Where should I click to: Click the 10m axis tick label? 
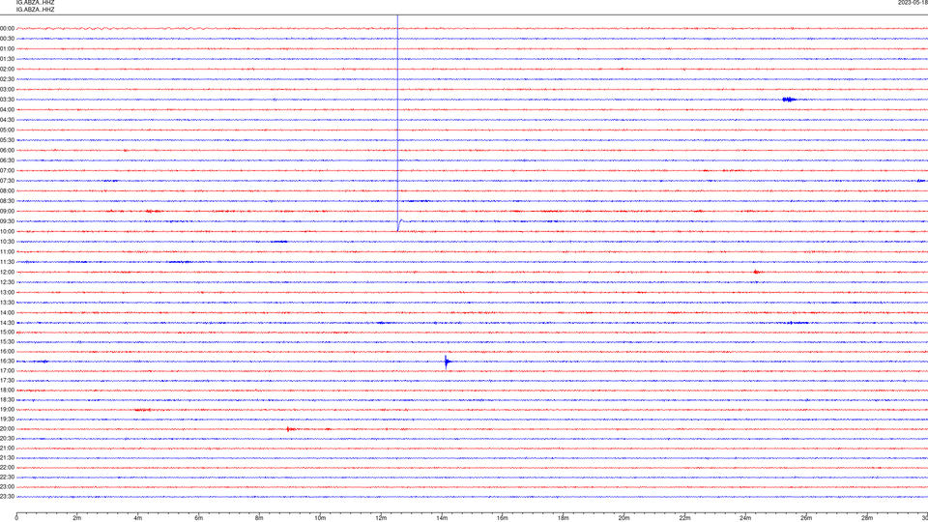pos(320,518)
